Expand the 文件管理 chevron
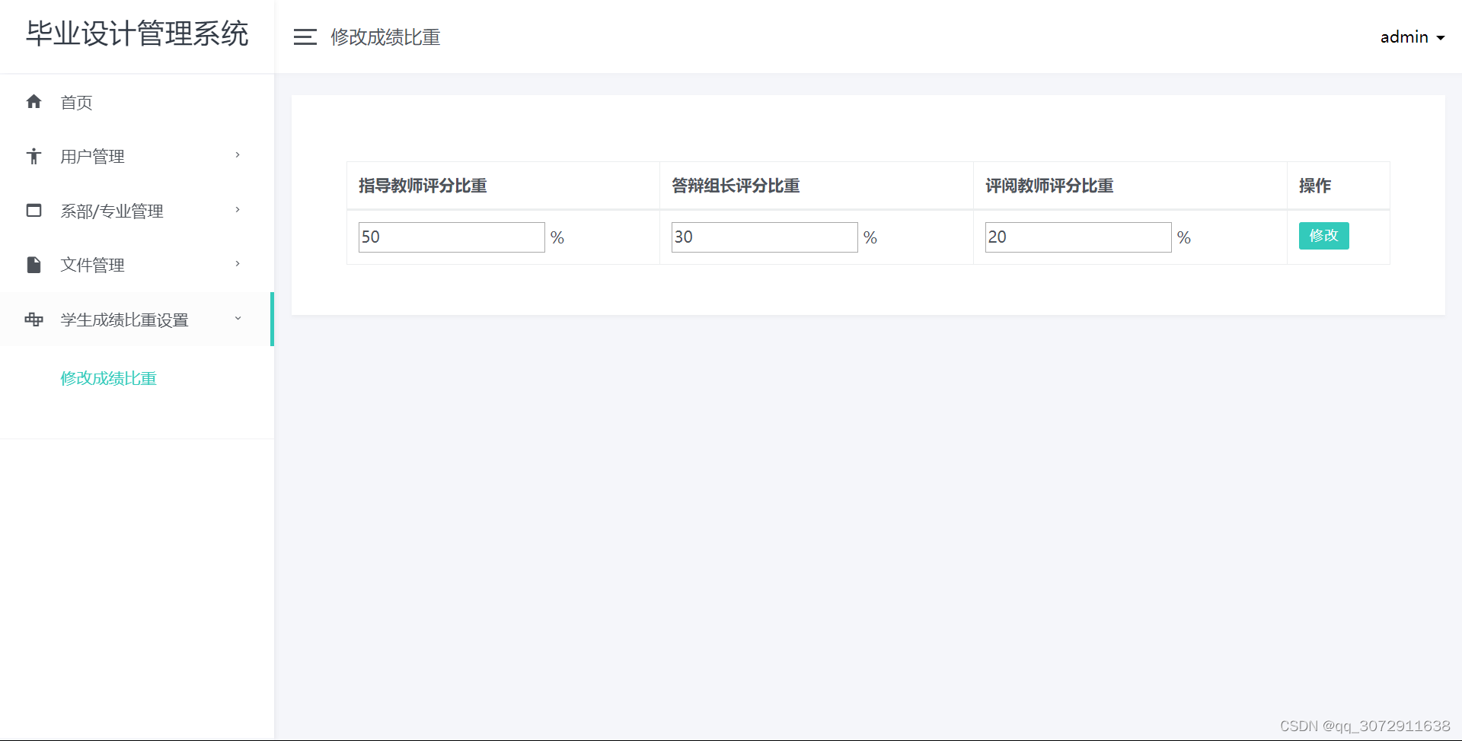Viewport: 1462px width, 741px height. (238, 264)
